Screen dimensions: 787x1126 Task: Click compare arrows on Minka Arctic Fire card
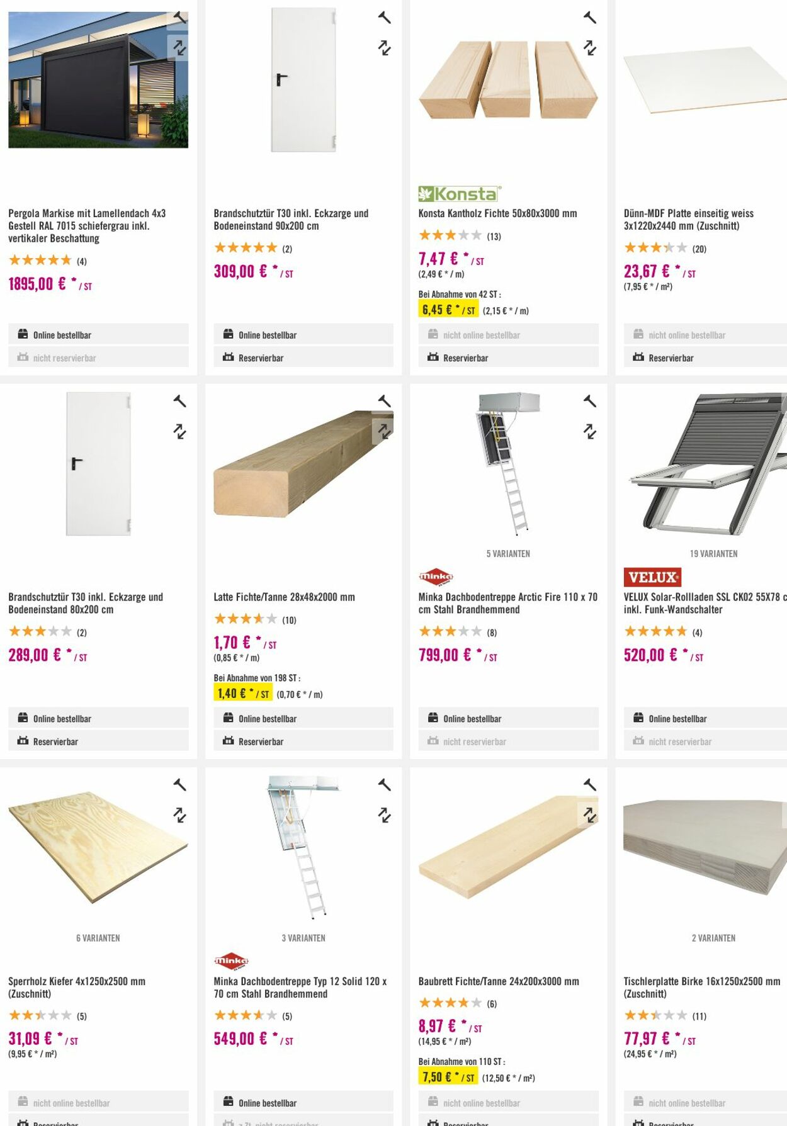click(589, 432)
